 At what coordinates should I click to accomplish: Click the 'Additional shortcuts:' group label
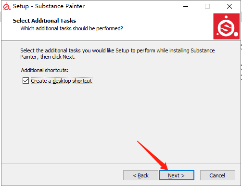[x=45, y=70]
